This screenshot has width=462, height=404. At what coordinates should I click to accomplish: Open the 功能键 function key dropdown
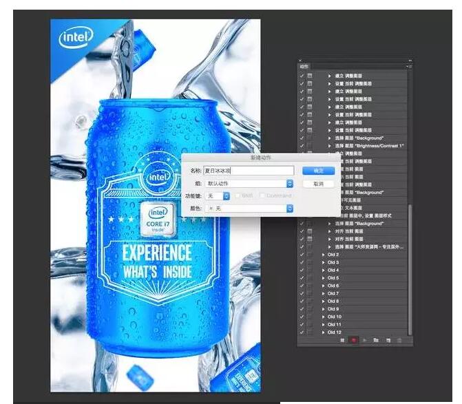(x=217, y=195)
